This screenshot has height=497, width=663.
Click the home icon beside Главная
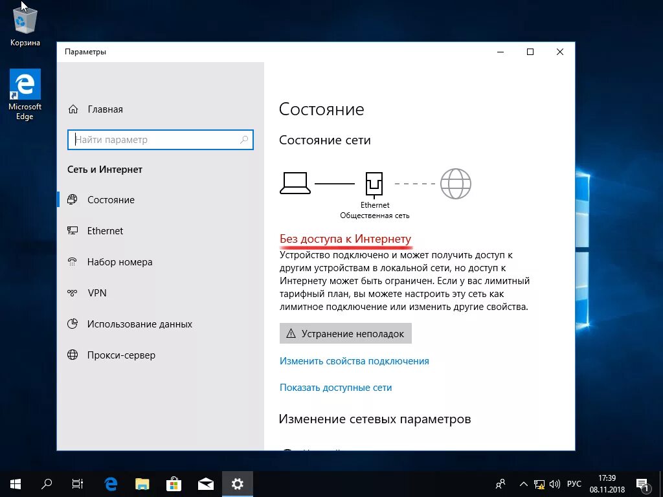click(73, 109)
